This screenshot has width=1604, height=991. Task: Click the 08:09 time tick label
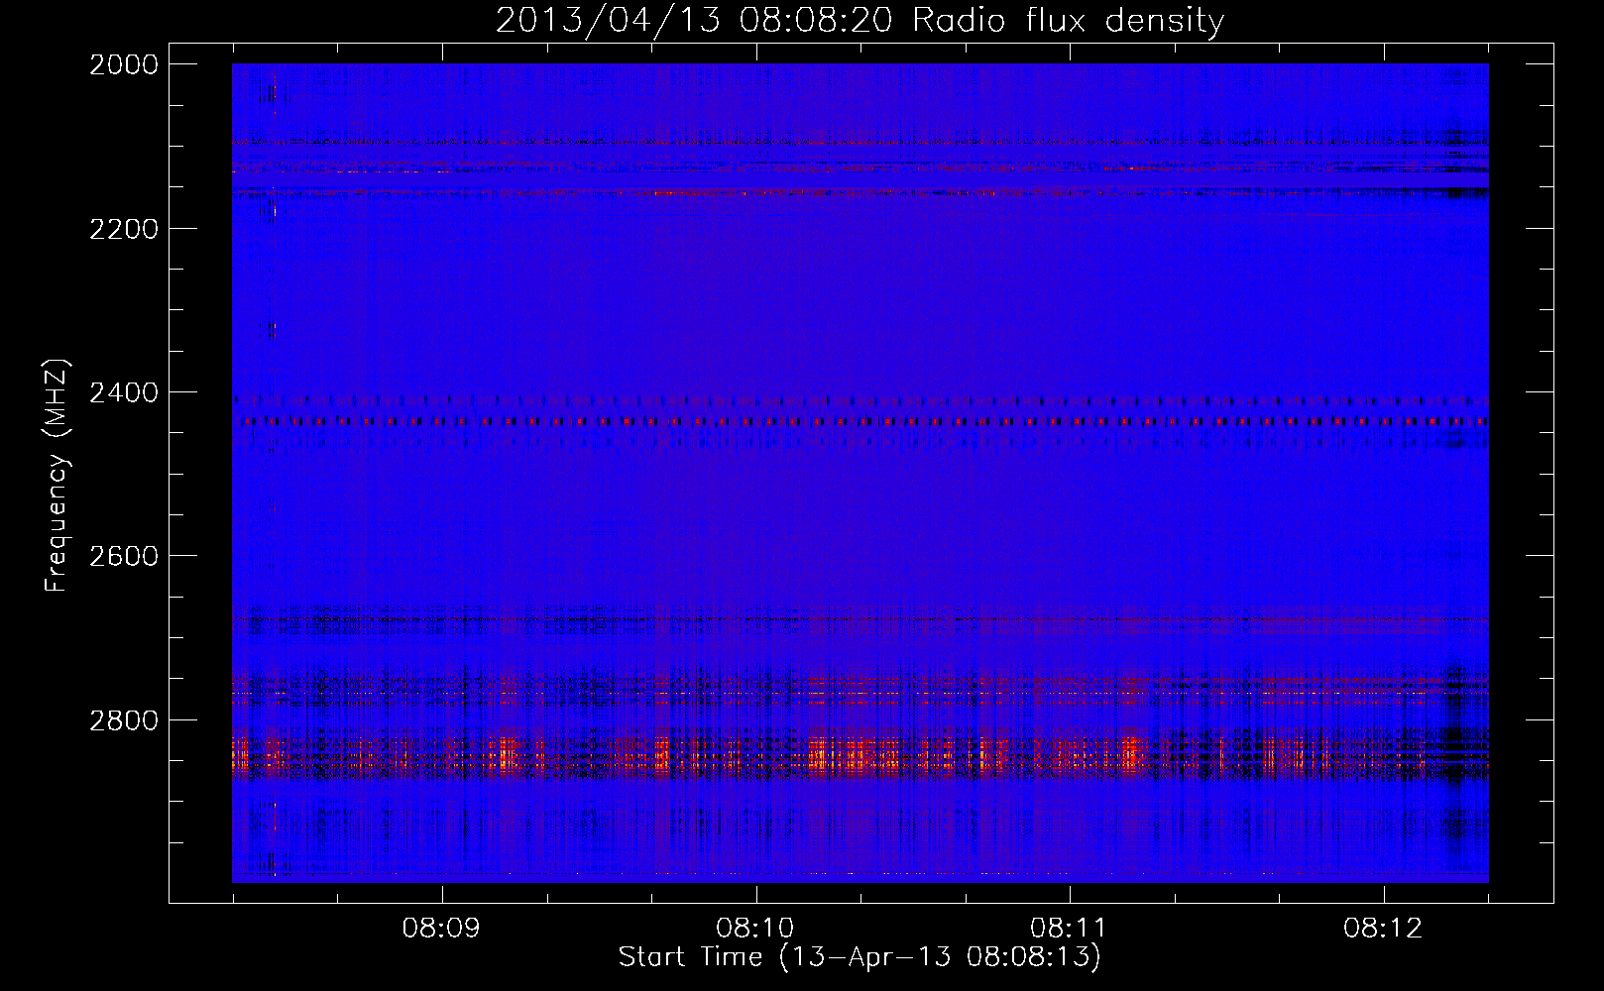click(441, 929)
